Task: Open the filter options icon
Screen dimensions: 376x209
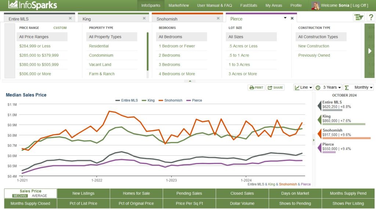Action: (x=358, y=17)
